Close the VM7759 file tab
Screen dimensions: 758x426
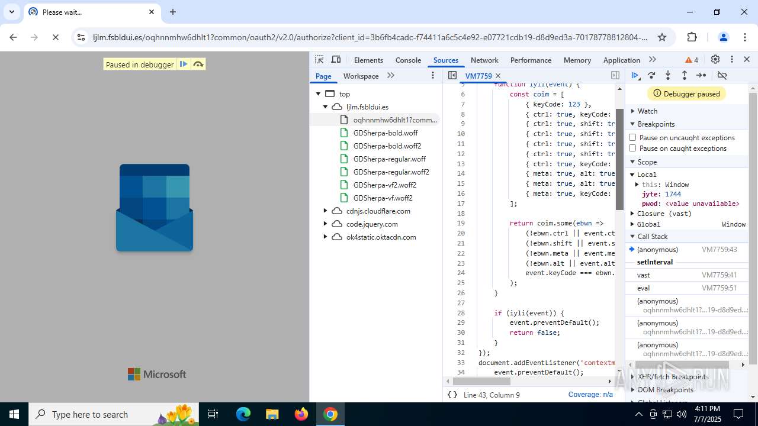click(x=498, y=76)
